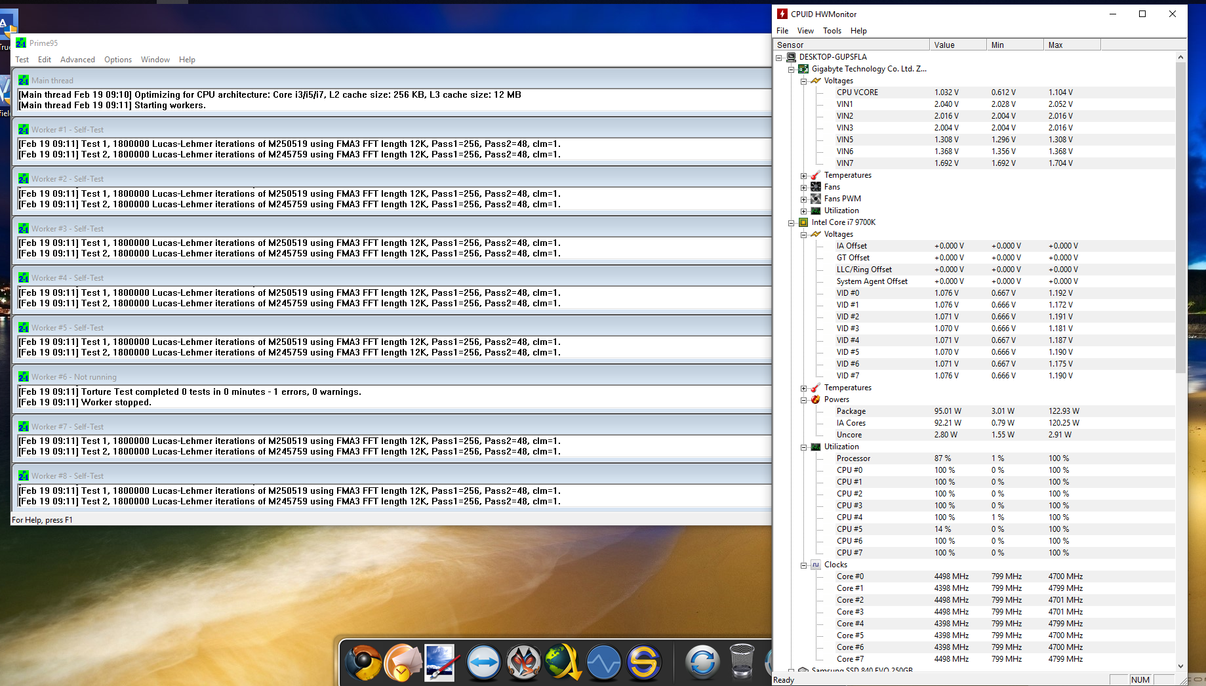Click the thermometer icon under Gigabyte motherboard

pyautogui.click(x=816, y=175)
